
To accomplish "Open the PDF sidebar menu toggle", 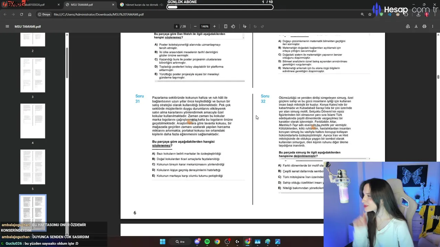I will [x=7, y=26].
